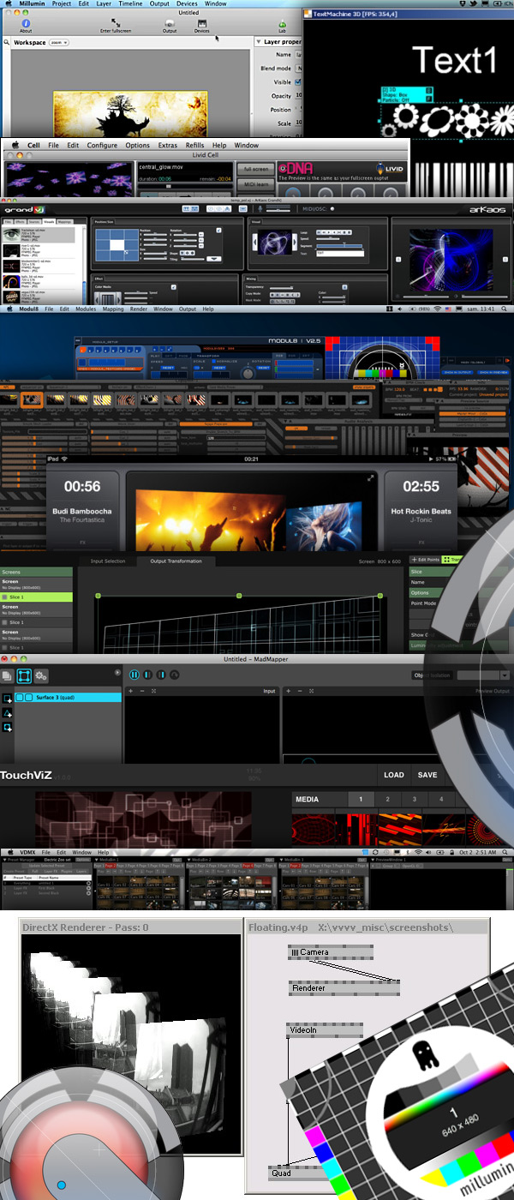
Task: Open the Layer menu in Millumin
Action: (x=103, y=3)
